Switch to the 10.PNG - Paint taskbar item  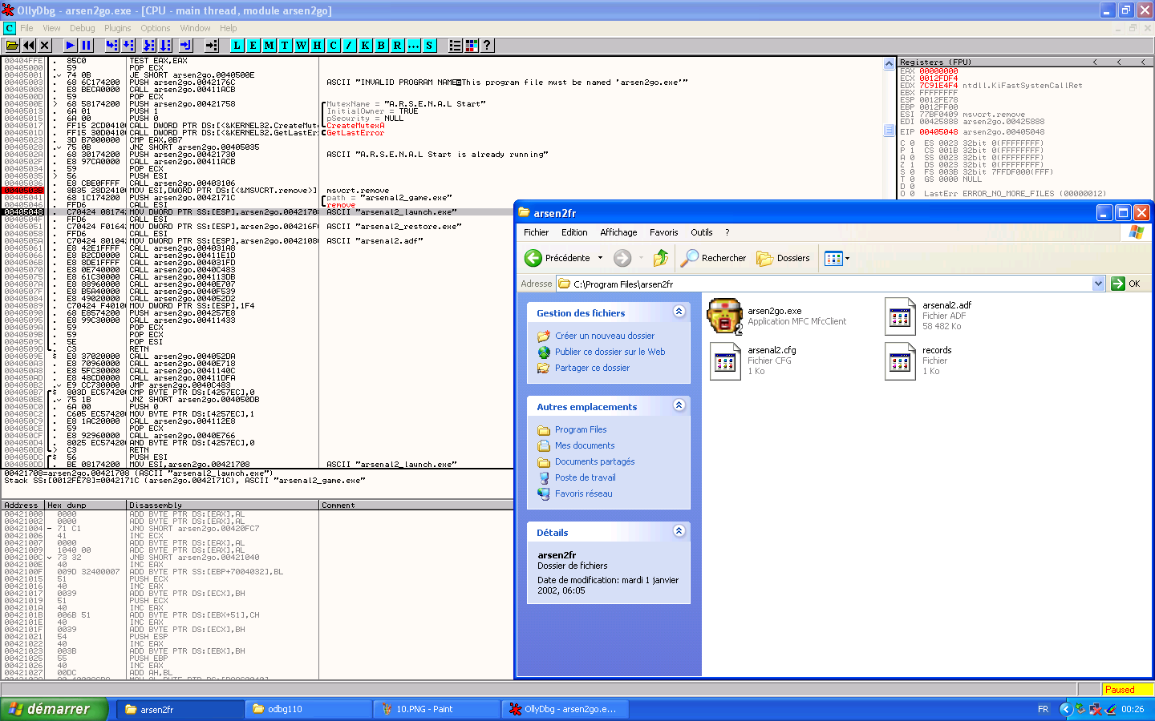pyautogui.click(x=436, y=709)
